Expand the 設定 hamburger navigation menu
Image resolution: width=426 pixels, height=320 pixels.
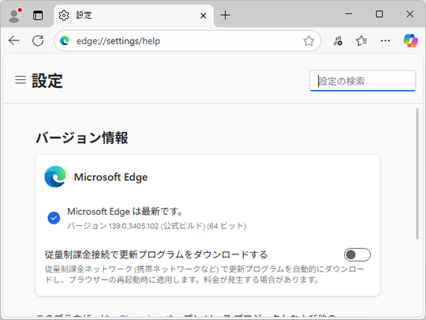[21, 80]
